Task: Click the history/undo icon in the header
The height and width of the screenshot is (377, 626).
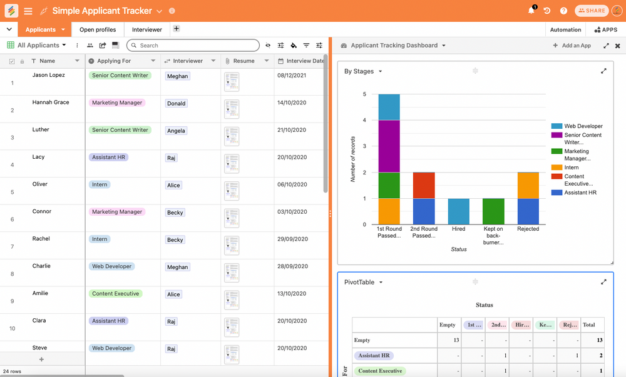Action: coord(547,10)
